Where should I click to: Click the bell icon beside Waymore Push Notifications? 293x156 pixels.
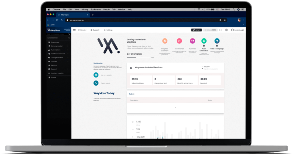[x=131, y=68]
